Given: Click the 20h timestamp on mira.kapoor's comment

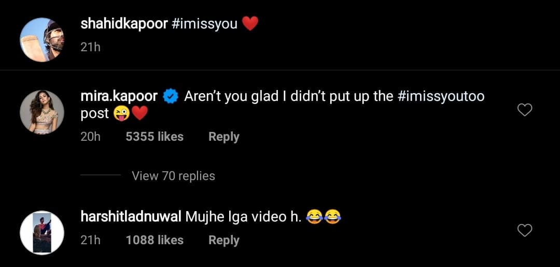Looking at the screenshot, I should pos(91,137).
